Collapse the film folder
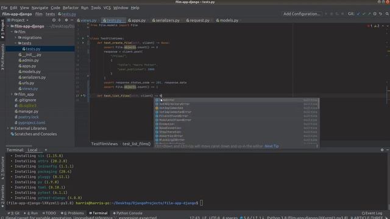Viewport: 390px width, 219px height. tap(12, 32)
